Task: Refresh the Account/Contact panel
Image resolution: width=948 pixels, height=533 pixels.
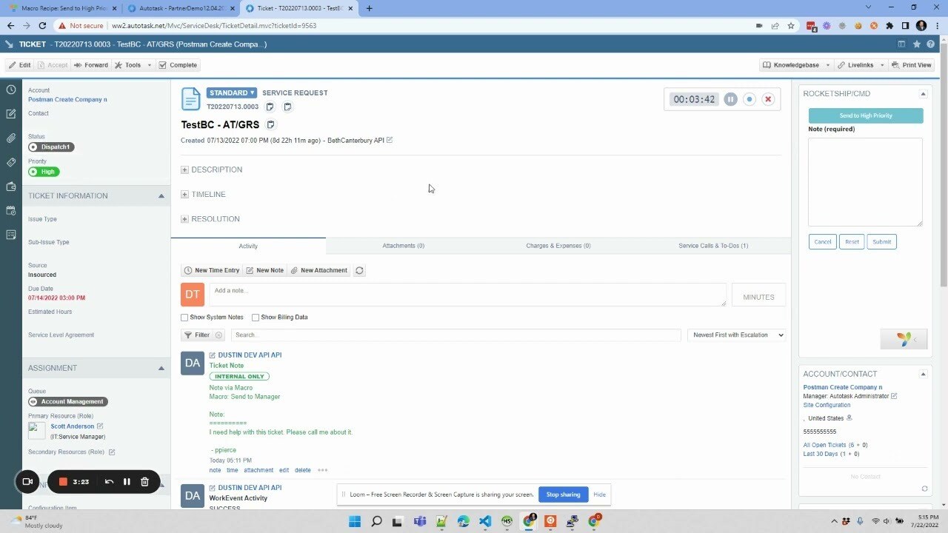Action: click(924, 489)
